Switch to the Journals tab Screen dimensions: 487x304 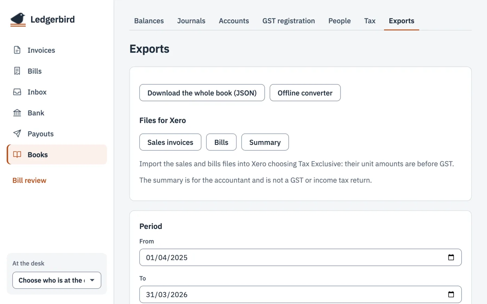[x=191, y=21]
